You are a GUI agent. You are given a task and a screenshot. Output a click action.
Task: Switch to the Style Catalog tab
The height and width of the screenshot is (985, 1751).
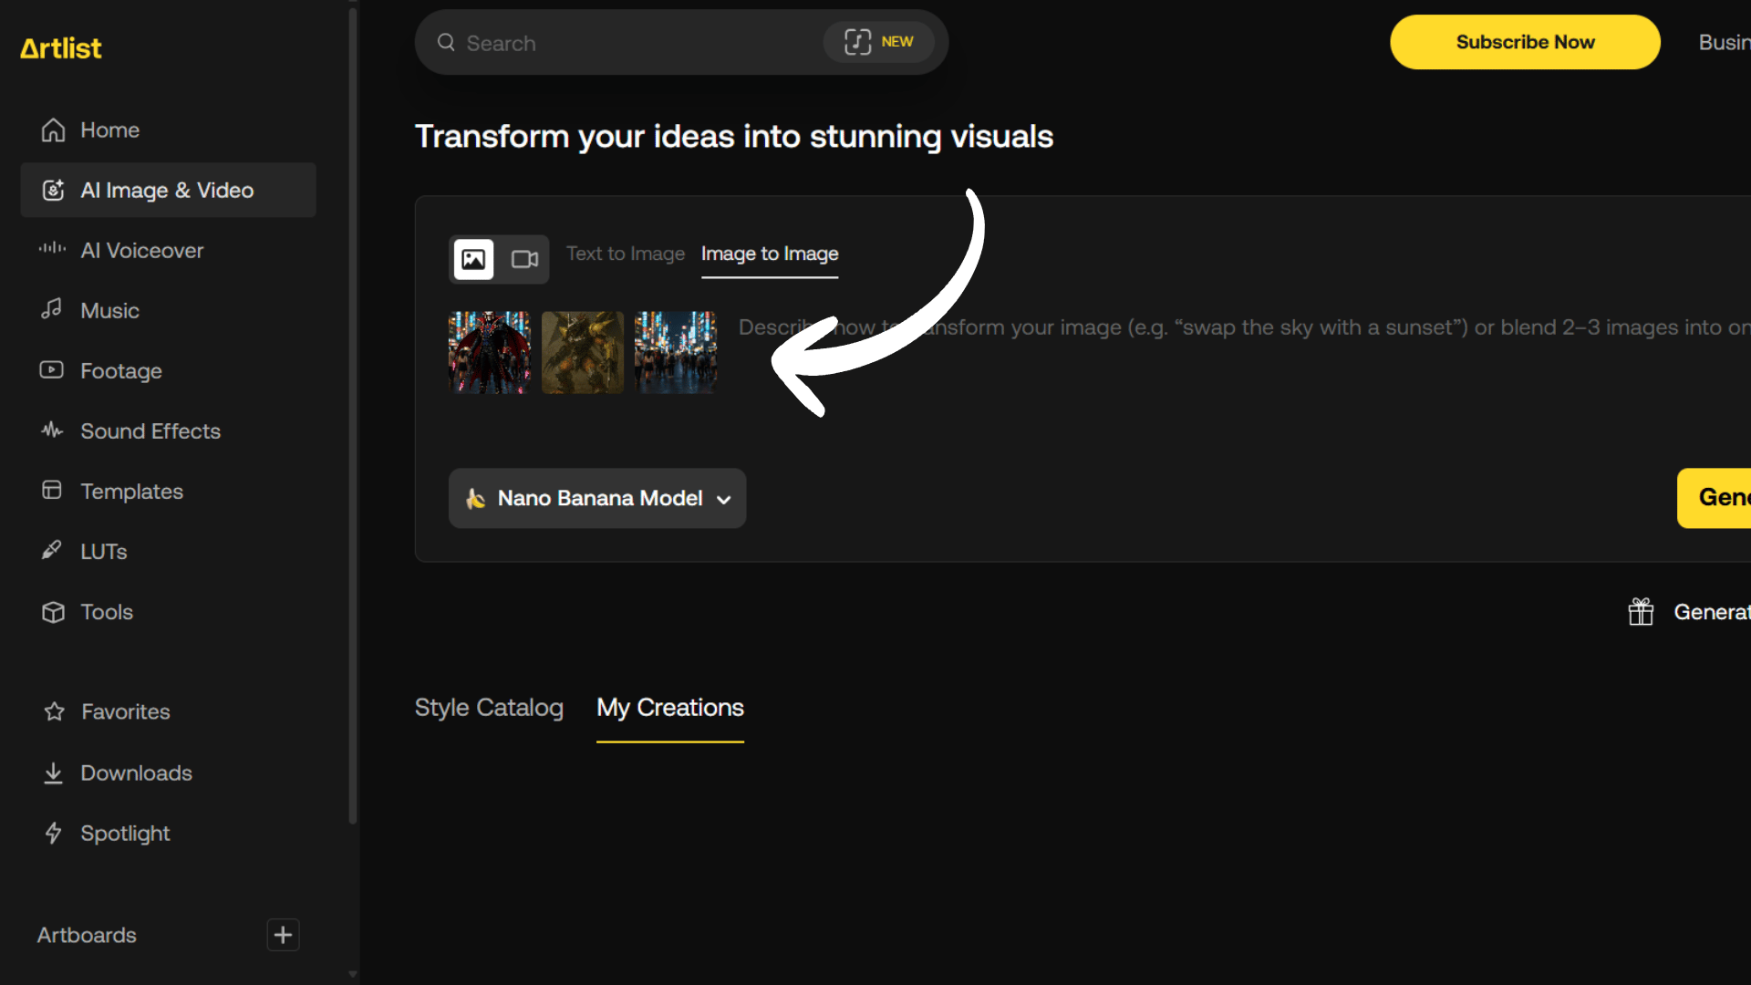(x=489, y=708)
